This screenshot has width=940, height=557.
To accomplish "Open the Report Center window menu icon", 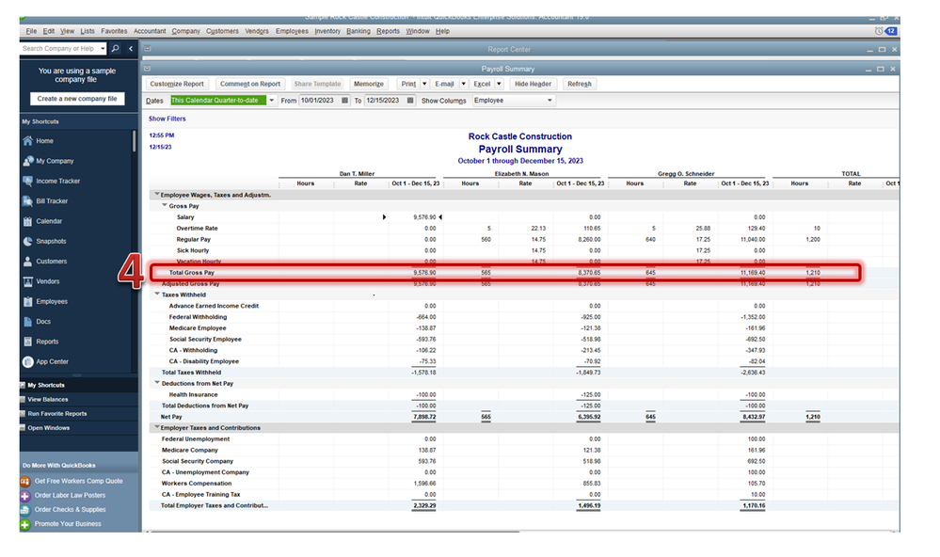I will coord(148,49).
